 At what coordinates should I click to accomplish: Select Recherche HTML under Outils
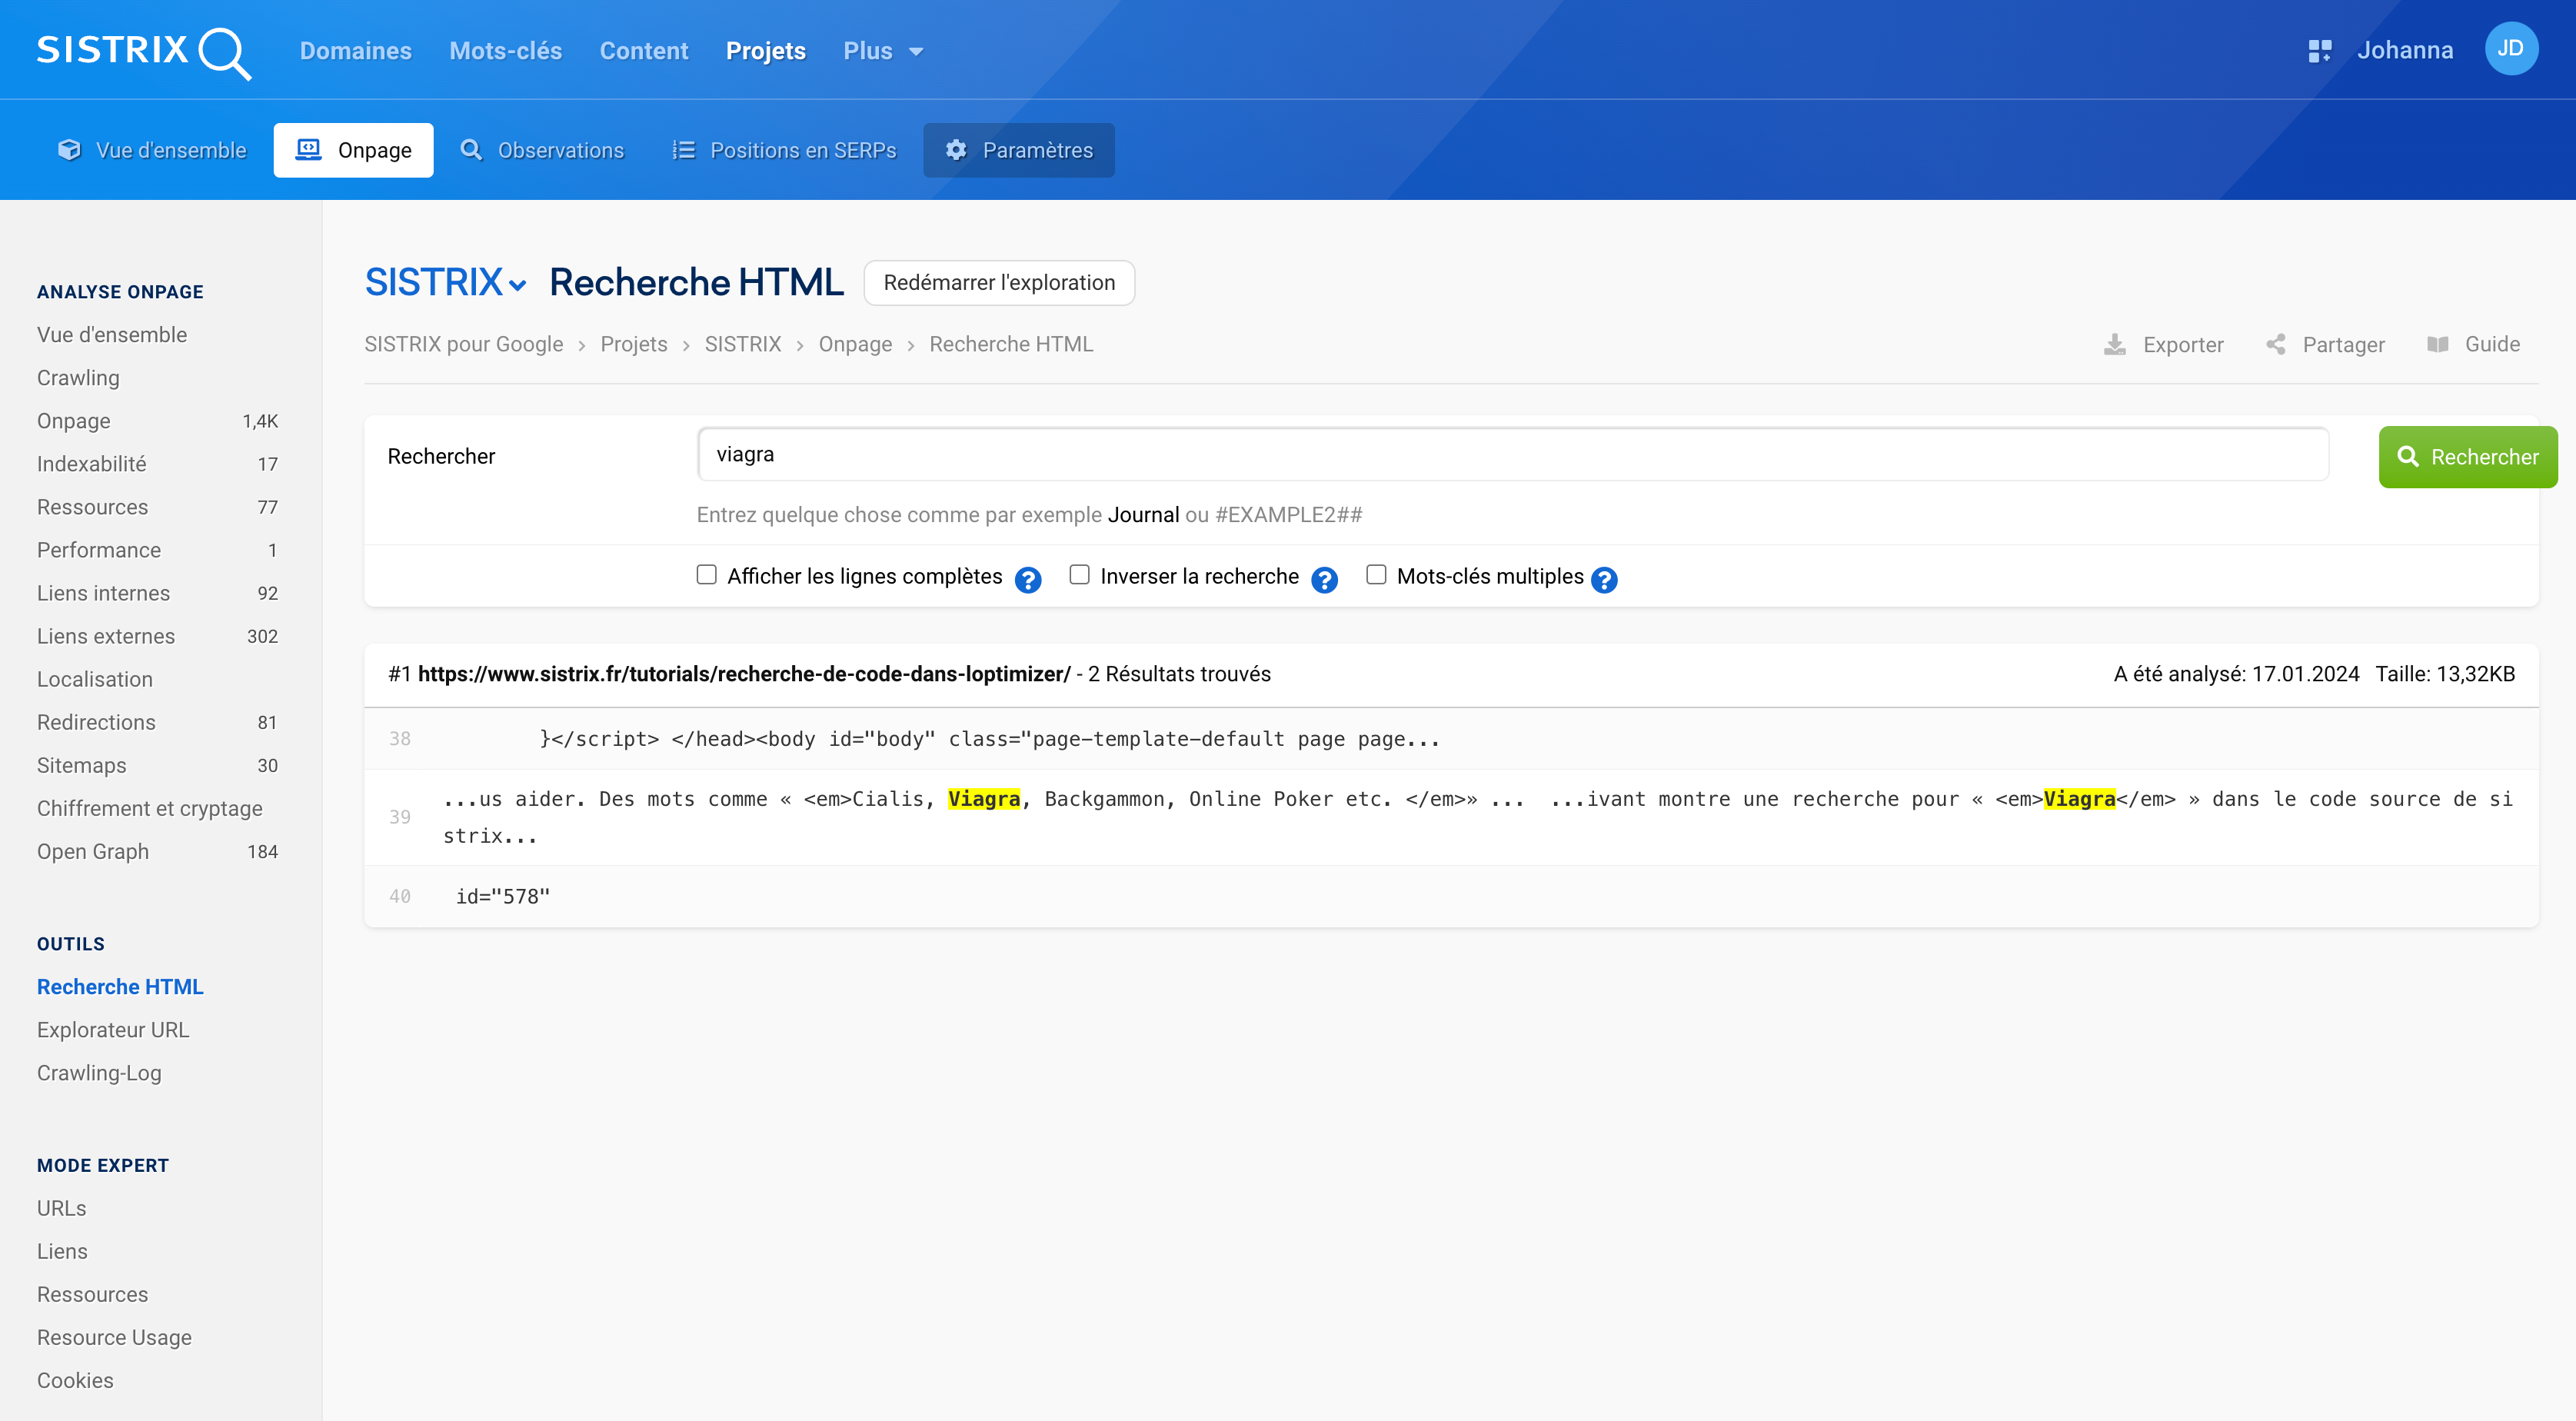click(120, 987)
